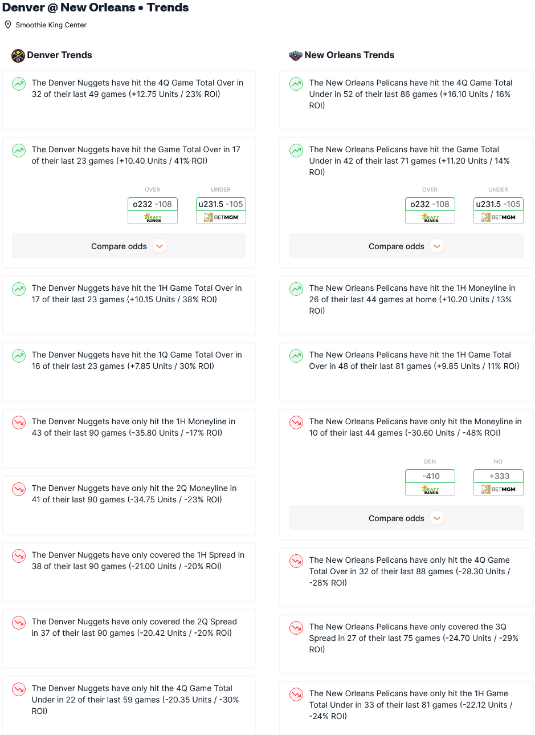Expand Compare odds under Pelicans Game Total Under
This screenshot has height=735, width=535.
[x=406, y=246]
